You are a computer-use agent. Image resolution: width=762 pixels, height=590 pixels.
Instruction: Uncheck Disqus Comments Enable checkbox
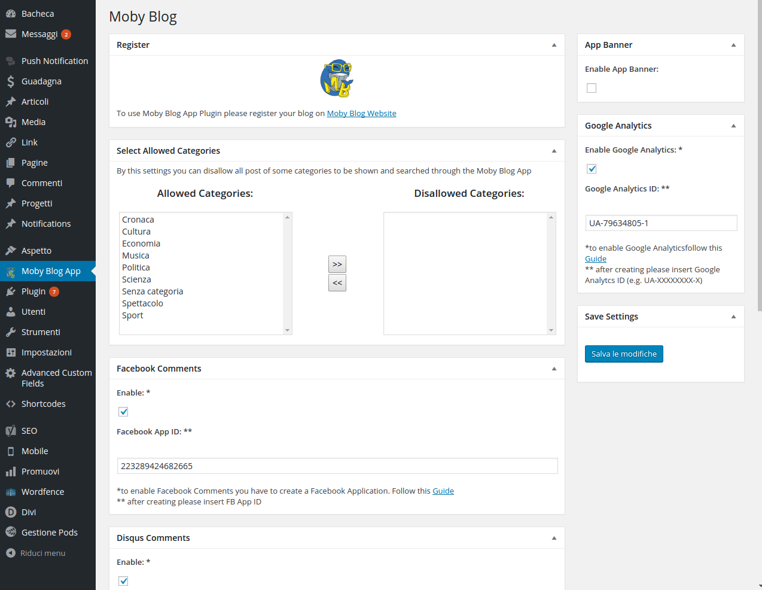pos(123,581)
